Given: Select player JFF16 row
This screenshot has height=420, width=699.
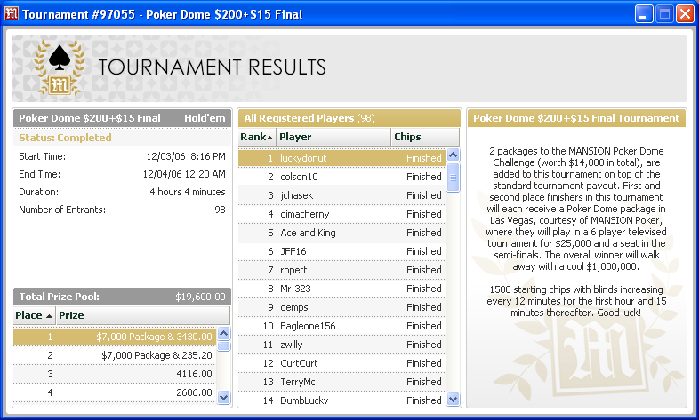Looking at the screenshot, I should 341,252.
